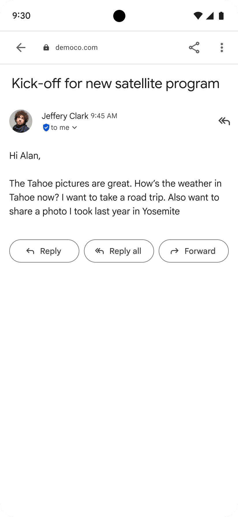Viewport: 238px width, 517px height.
Task: Tap the blue verified shield badge
Action: click(x=46, y=128)
